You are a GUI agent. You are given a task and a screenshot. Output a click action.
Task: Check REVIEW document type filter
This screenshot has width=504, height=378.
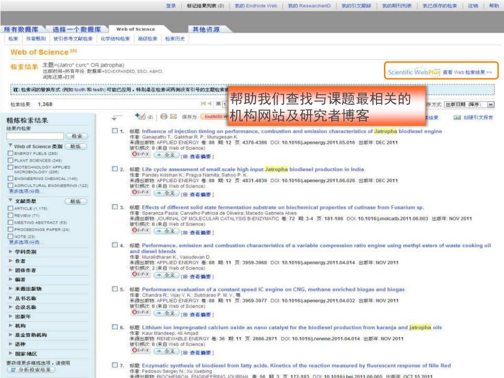click(11, 216)
